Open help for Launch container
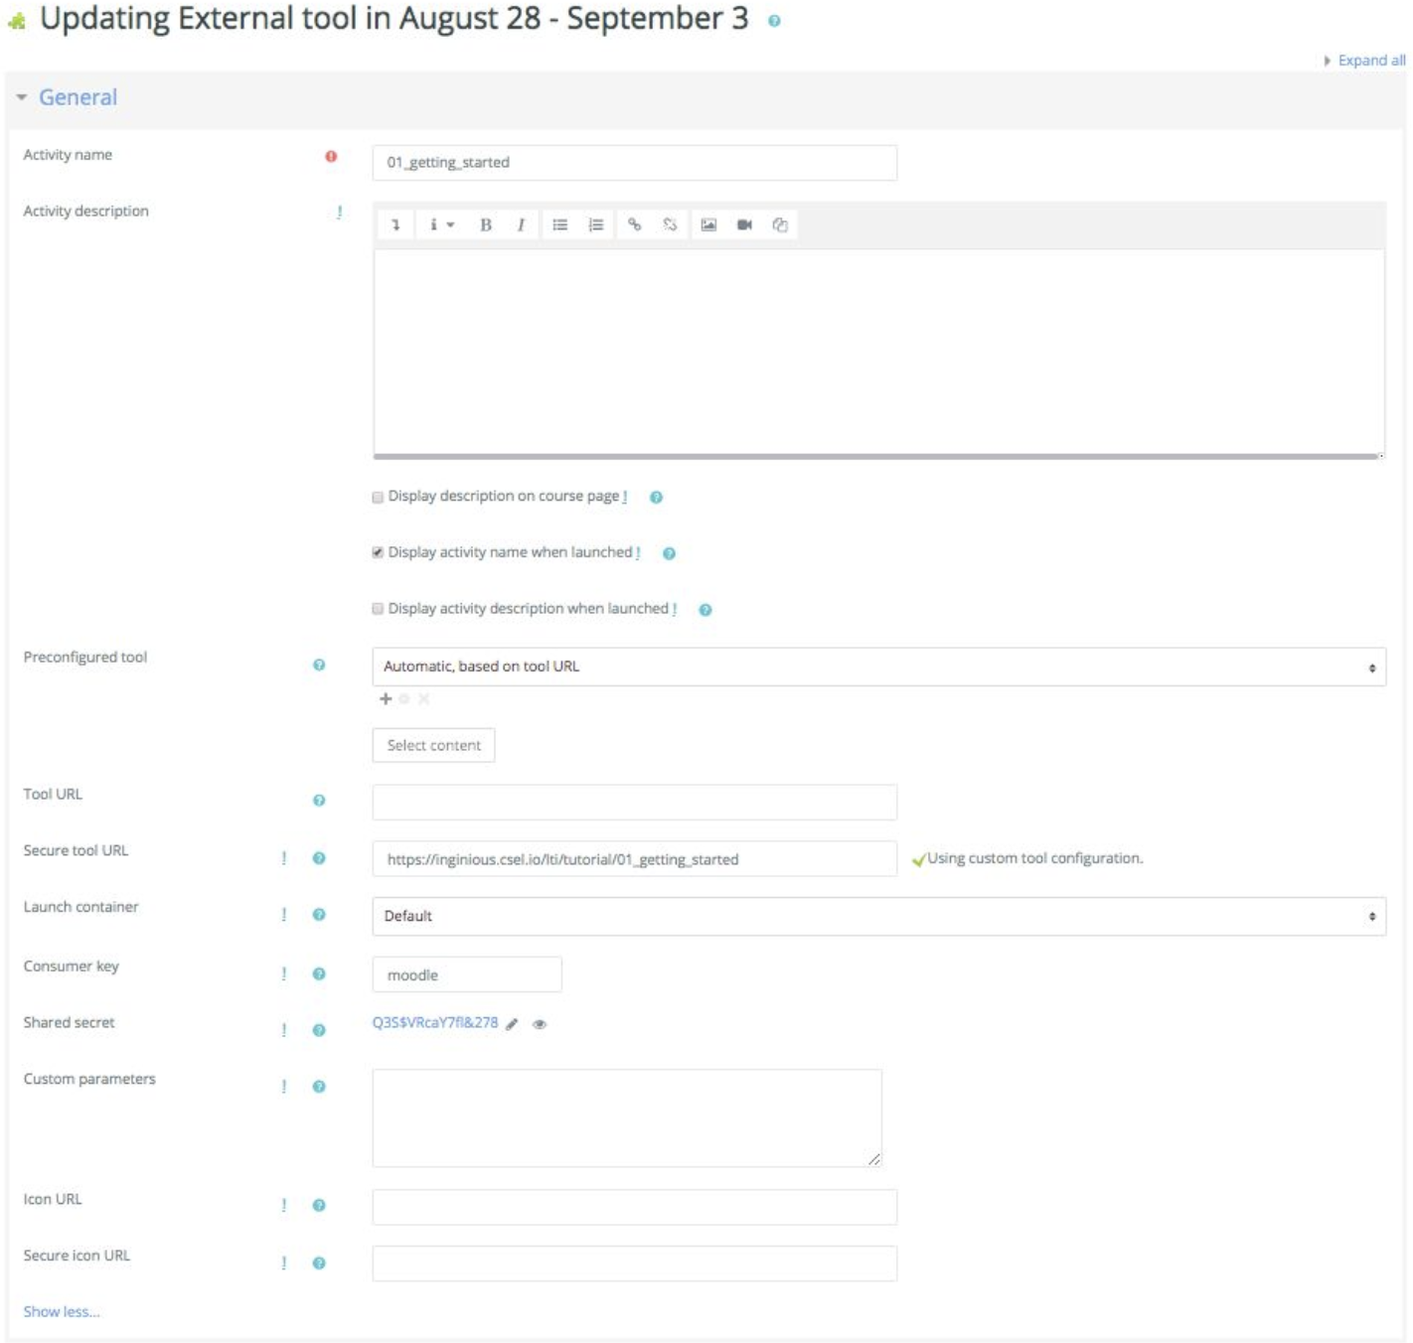 click(319, 914)
